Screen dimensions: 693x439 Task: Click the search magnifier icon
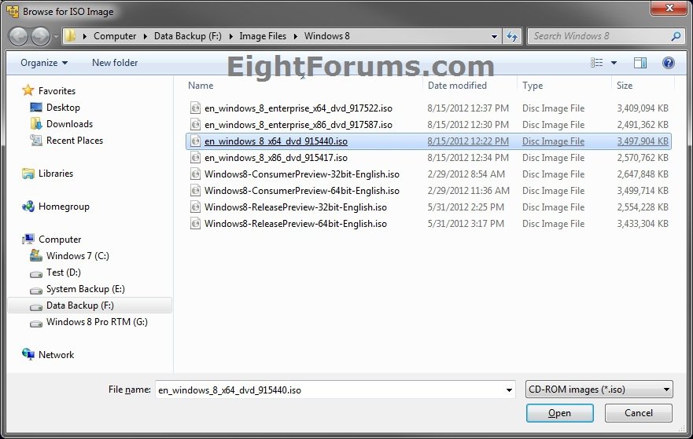676,36
